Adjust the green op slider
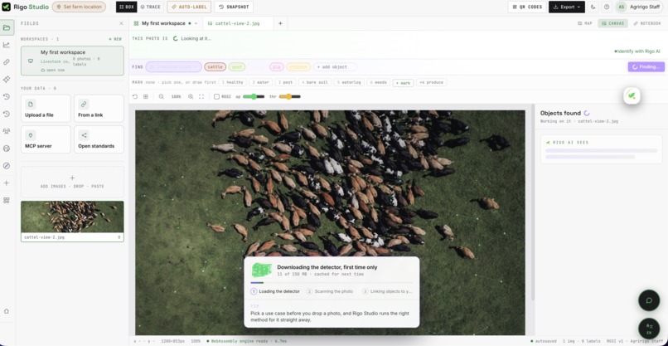The width and height of the screenshot is (668, 346). pos(254,97)
